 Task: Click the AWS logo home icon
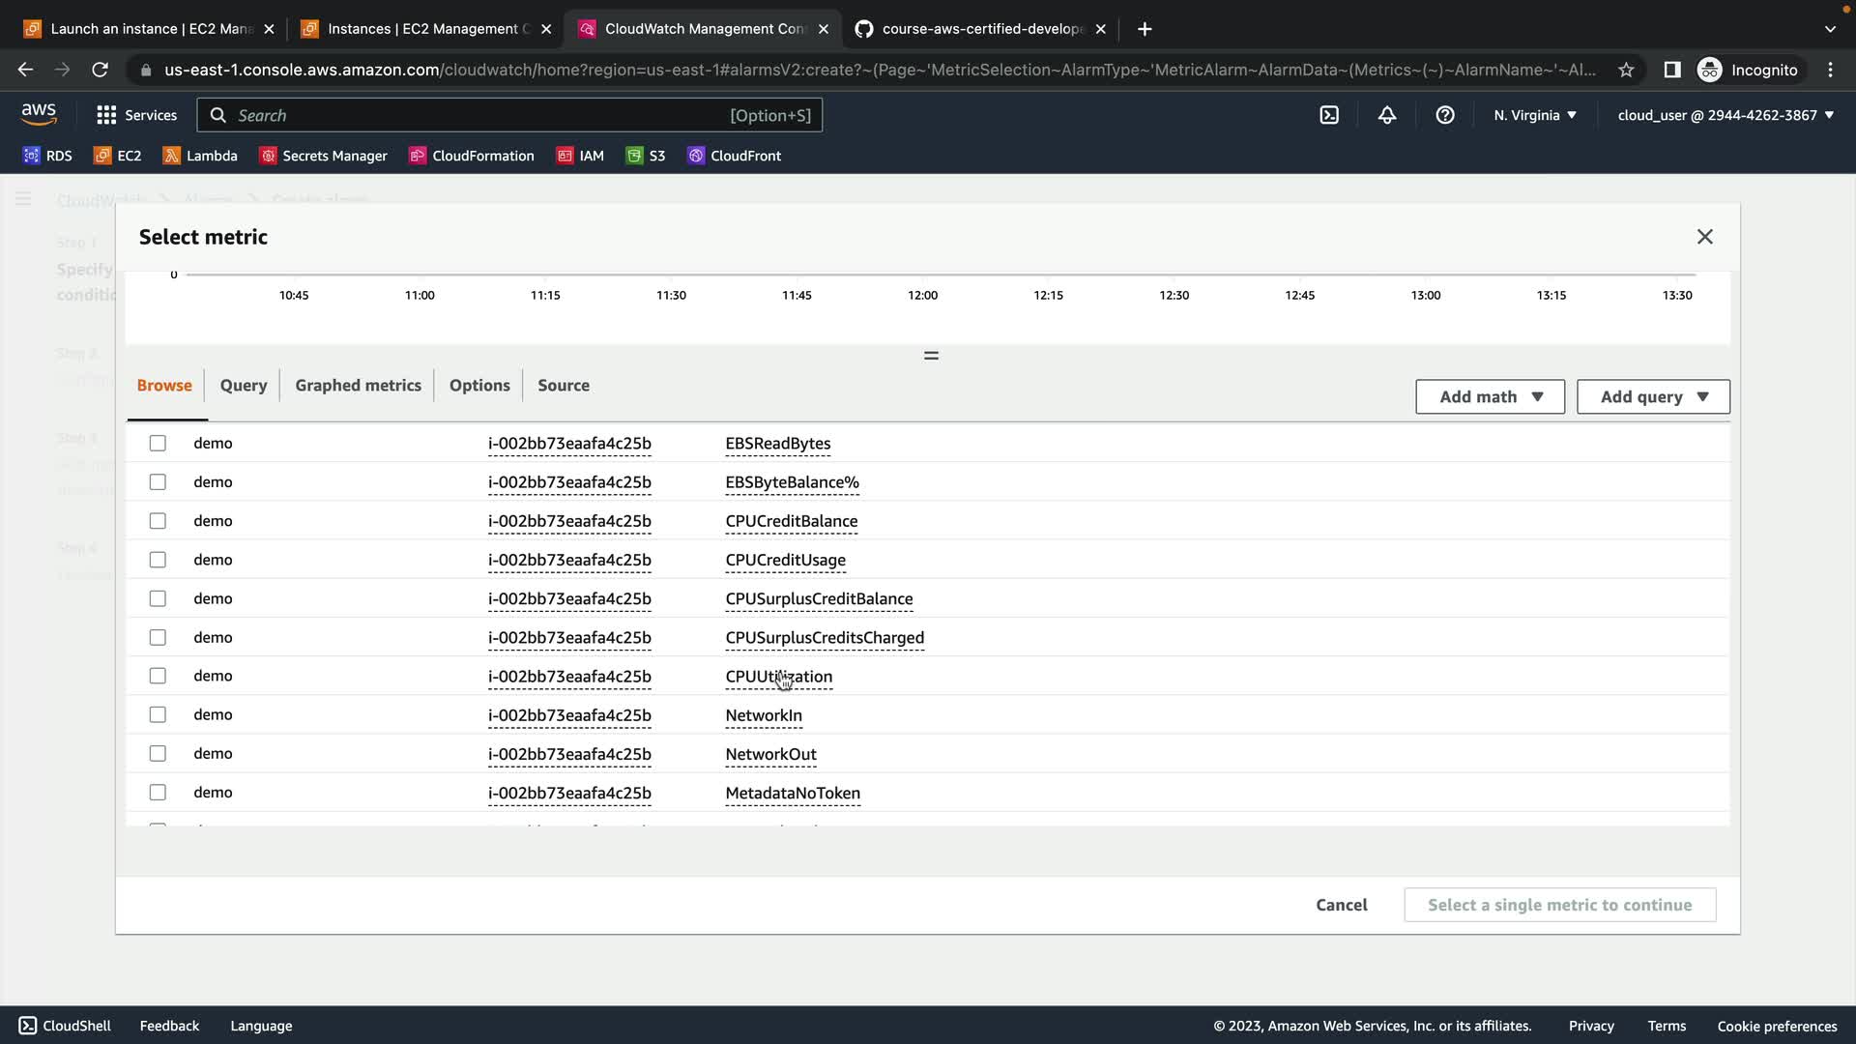point(39,114)
